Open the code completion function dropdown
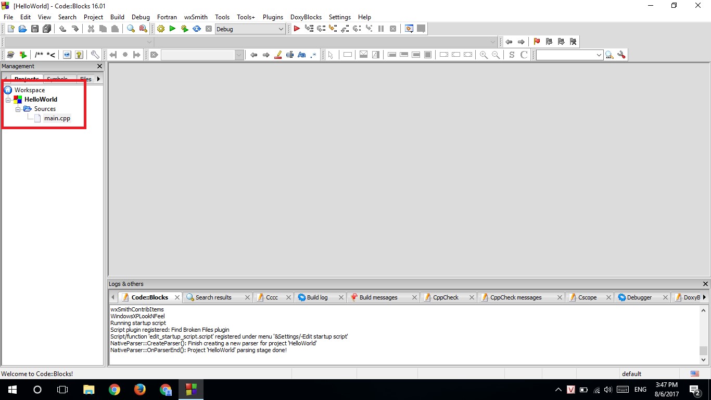Screen dimensions: 711x400 (x=493, y=42)
